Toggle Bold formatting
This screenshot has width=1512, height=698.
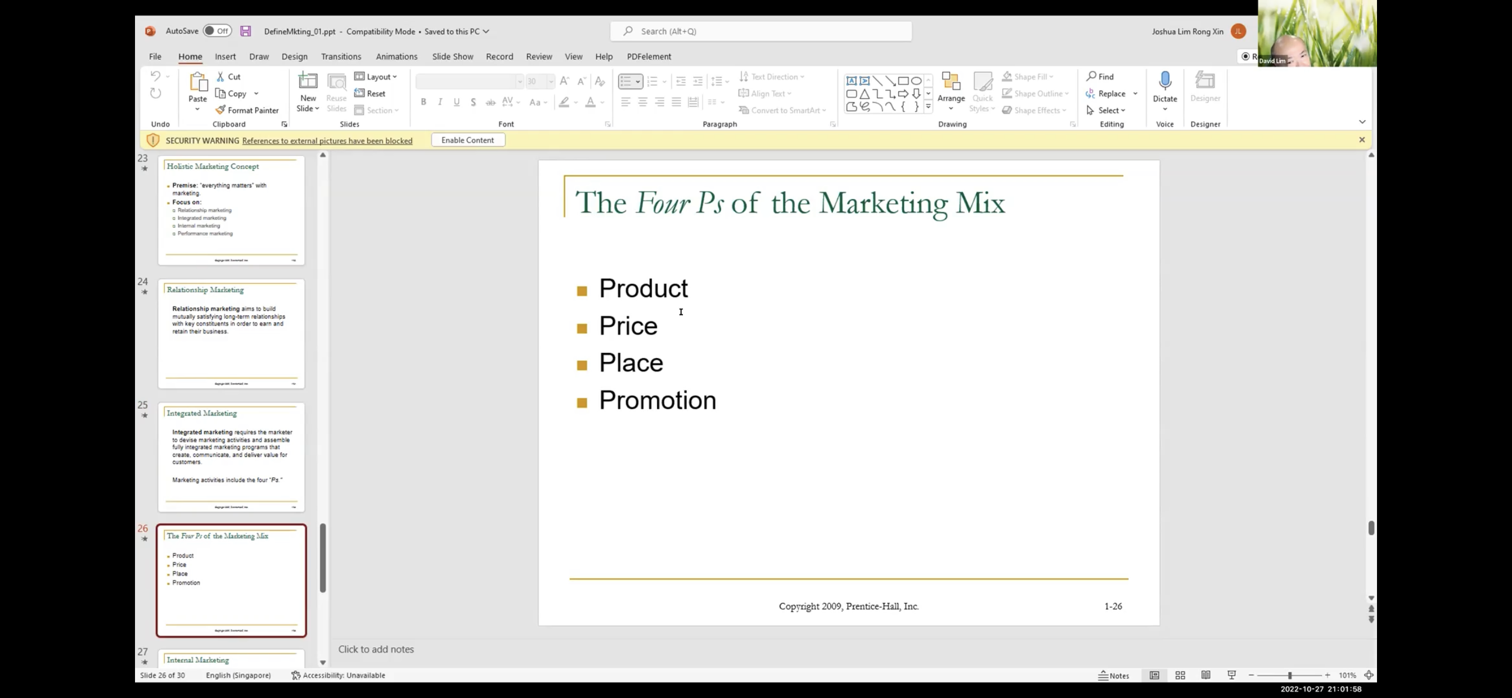[x=423, y=102]
